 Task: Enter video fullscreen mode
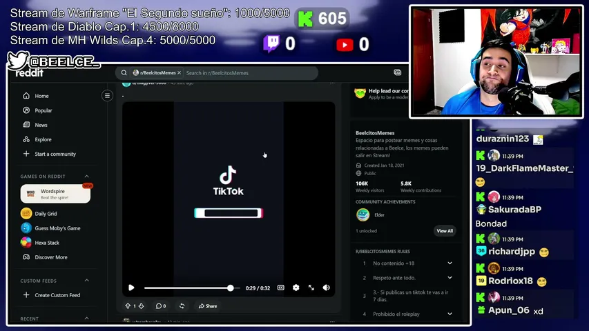click(311, 288)
